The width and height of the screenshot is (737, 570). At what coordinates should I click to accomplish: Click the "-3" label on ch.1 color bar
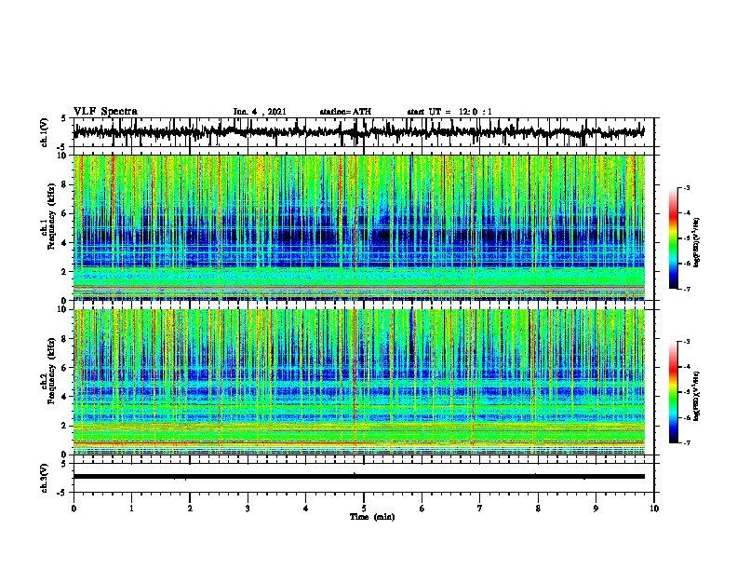coord(686,187)
